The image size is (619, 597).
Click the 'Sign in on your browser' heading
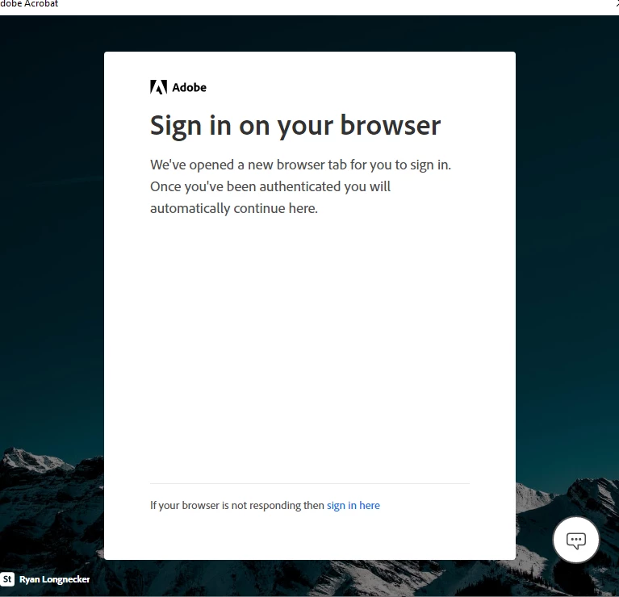tap(295, 126)
